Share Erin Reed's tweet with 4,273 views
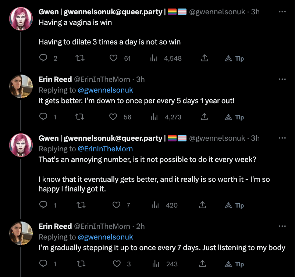The height and width of the screenshot is (277, 295). click(x=205, y=117)
